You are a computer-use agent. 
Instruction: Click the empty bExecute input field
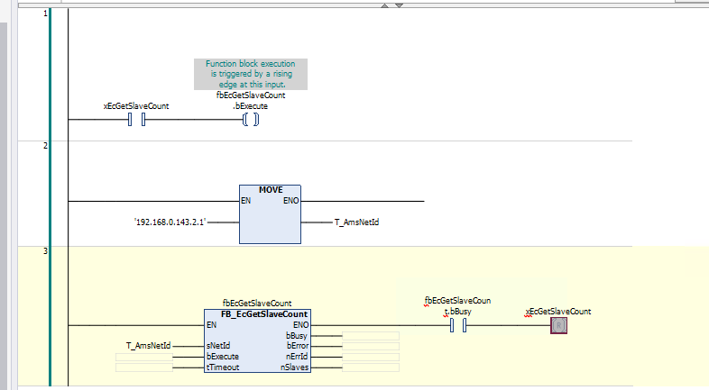pos(144,357)
